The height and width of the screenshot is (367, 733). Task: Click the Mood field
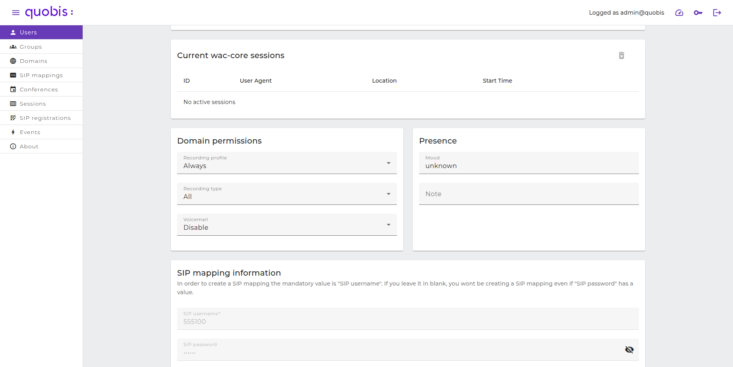pos(529,163)
